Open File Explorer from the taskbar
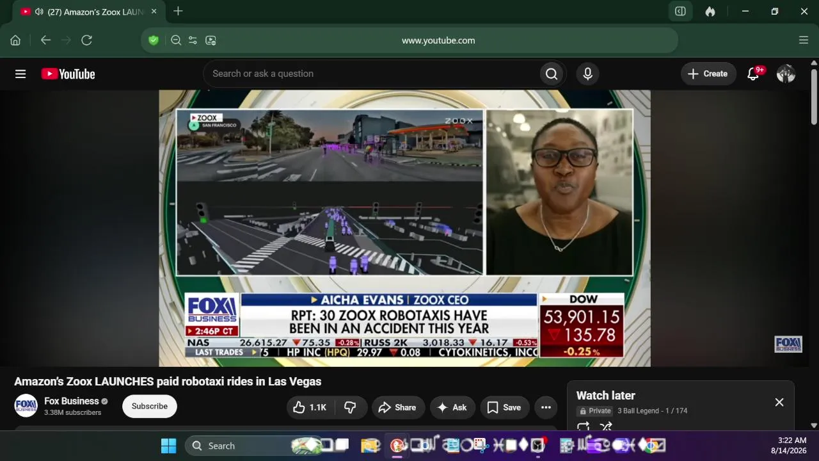 click(370, 446)
